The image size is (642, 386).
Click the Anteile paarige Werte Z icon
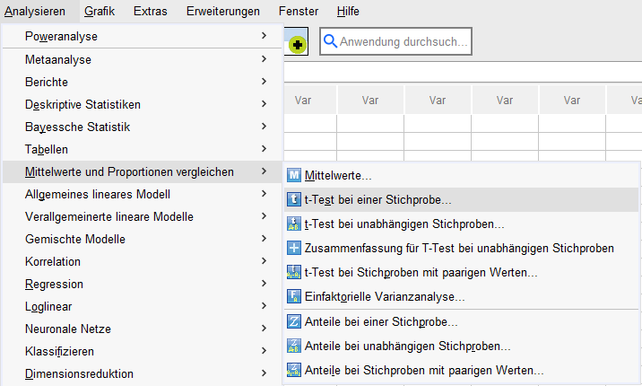(293, 370)
